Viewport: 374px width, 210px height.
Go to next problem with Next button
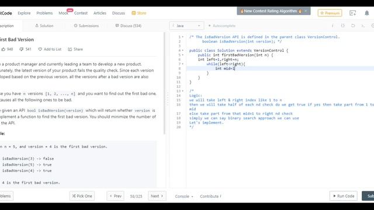point(157,196)
